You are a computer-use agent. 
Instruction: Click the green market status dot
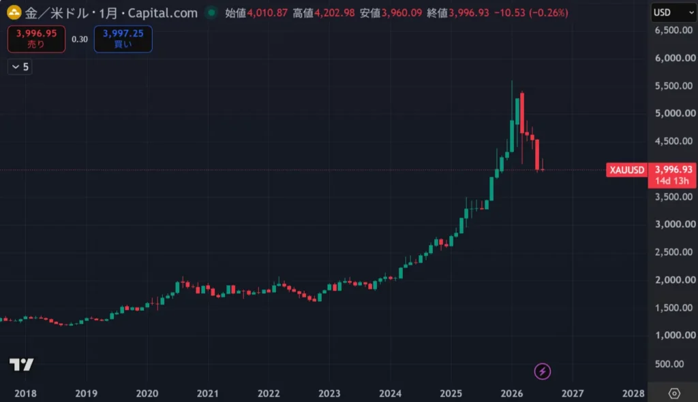point(211,13)
